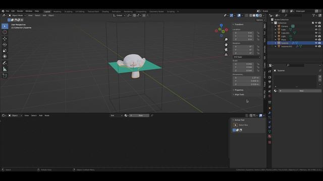Toggle camera view icon in viewport
The image size is (323, 181).
(x=226, y=50)
